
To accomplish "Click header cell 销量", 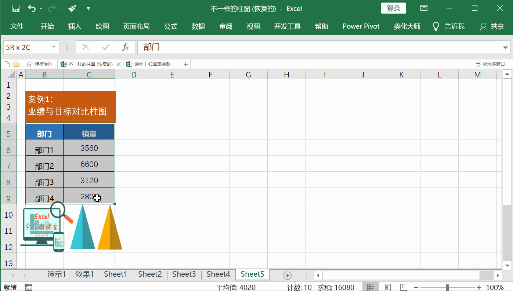I will point(89,131).
